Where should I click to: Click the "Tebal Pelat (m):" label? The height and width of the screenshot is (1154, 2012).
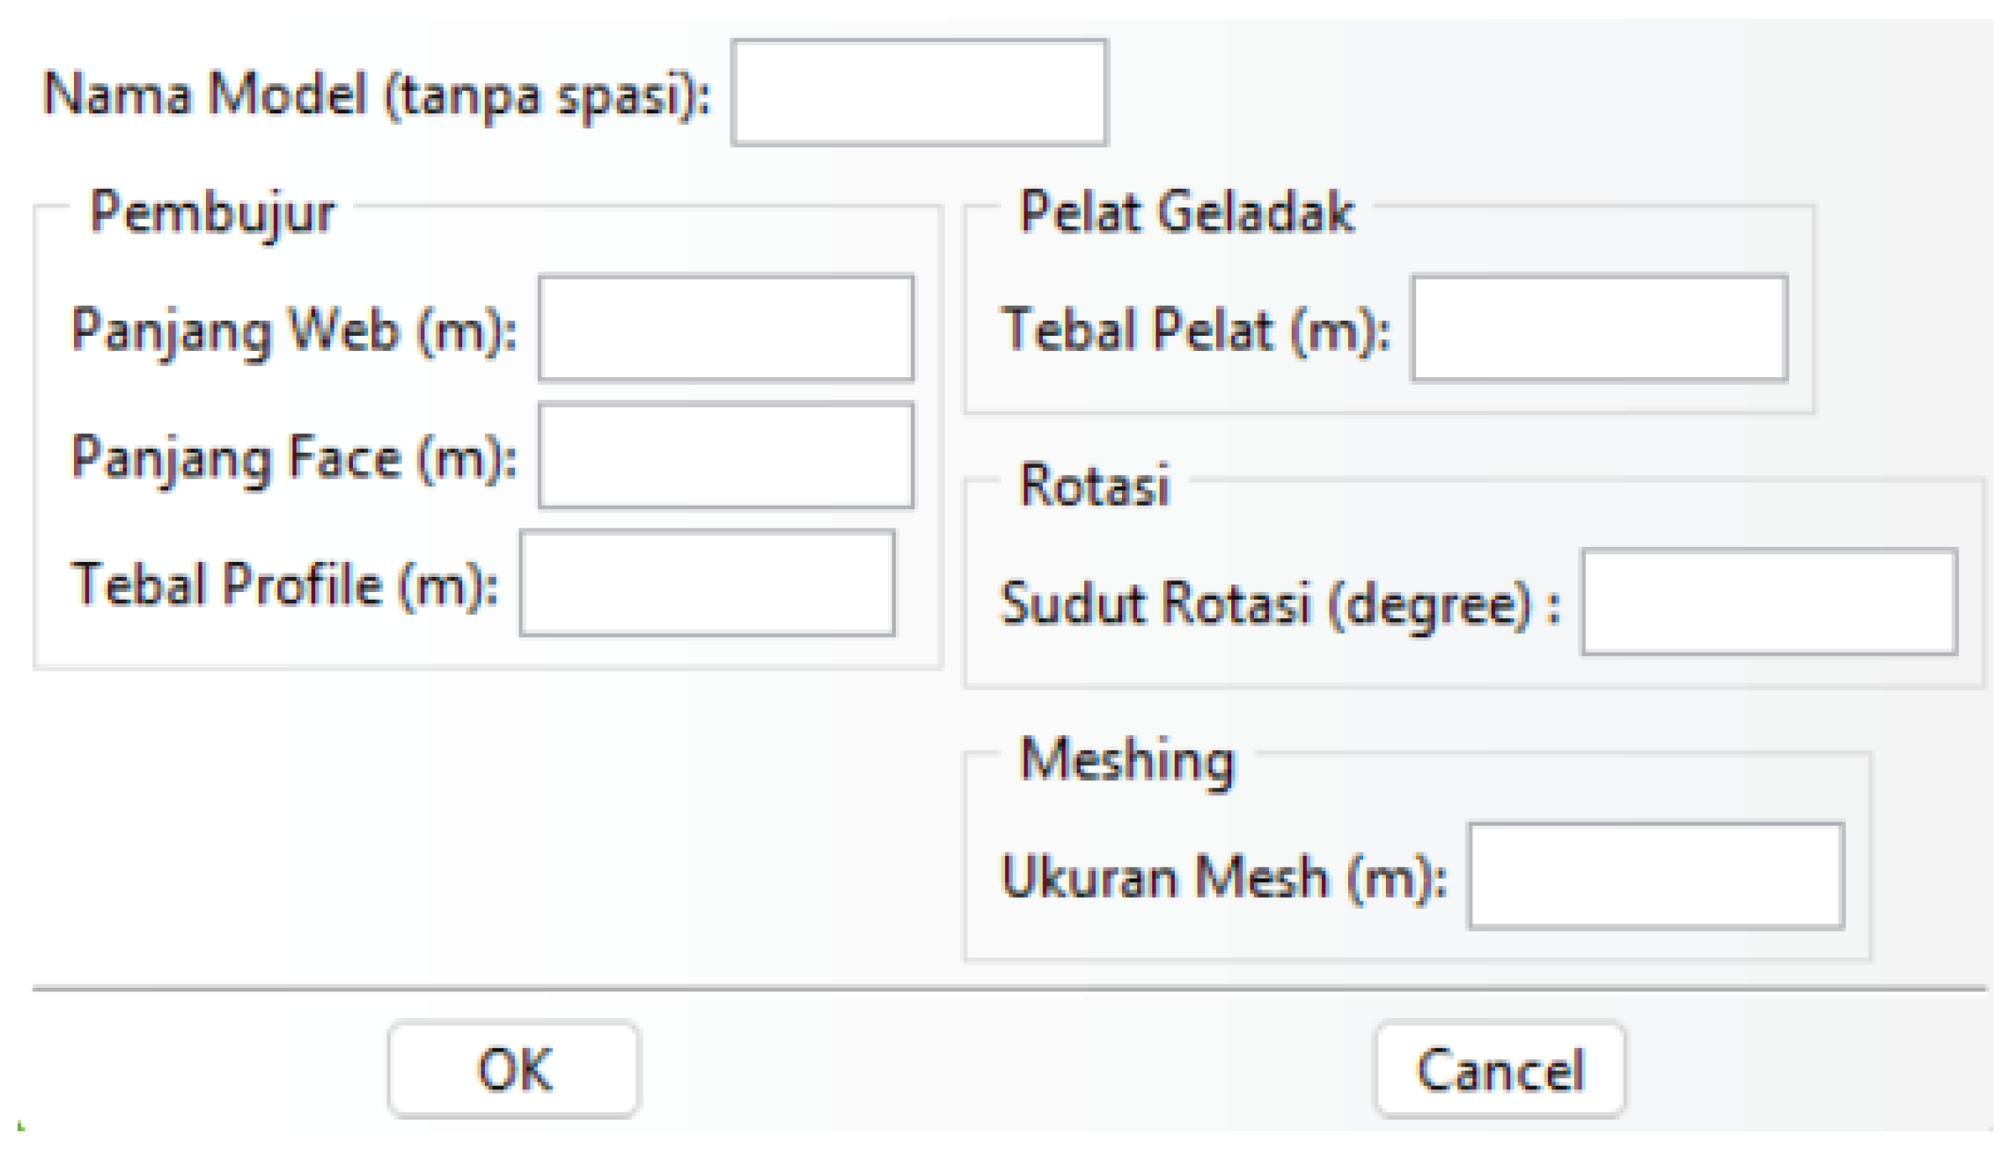tap(1195, 329)
